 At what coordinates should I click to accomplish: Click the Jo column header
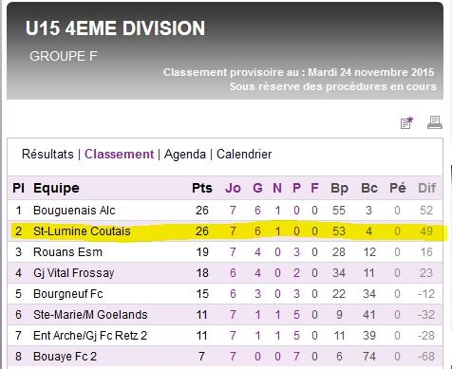click(x=233, y=188)
